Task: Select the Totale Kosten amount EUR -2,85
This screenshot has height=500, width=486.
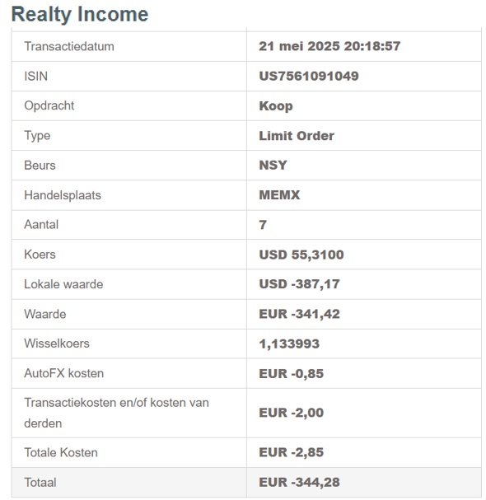Action: [x=291, y=452]
